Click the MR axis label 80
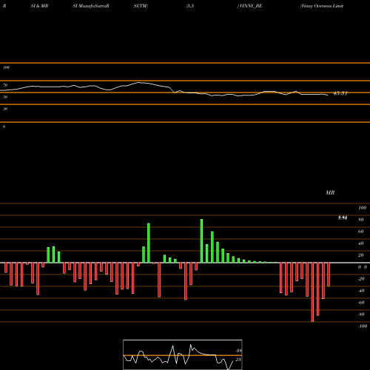Viewport: 370px width, 370px height. (361, 220)
